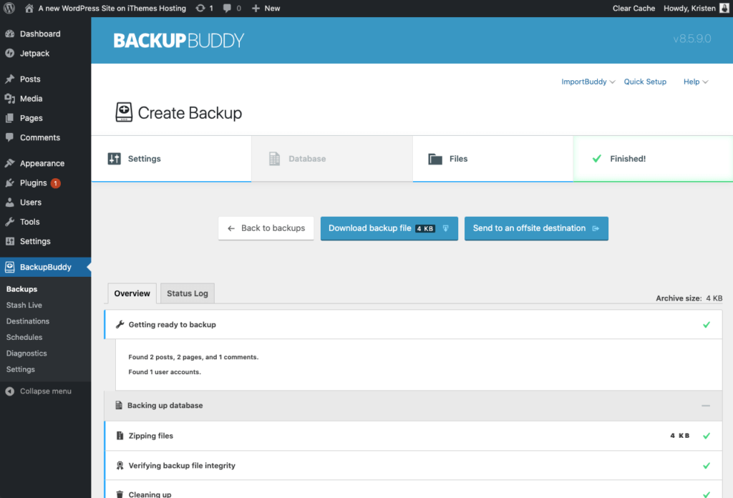Click the offsite destination send arrow icon
Image resolution: width=733 pixels, height=498 pixels.
[x=596, y=228]
